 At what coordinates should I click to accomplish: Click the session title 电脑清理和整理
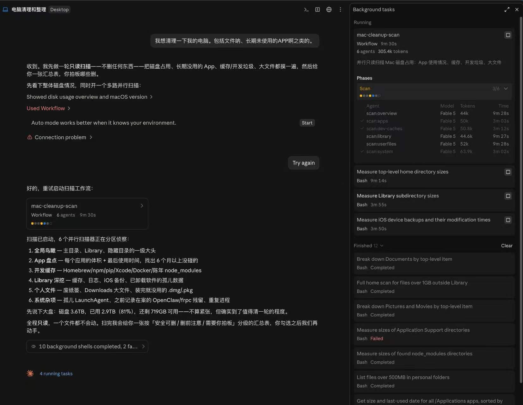coord(29,9)
